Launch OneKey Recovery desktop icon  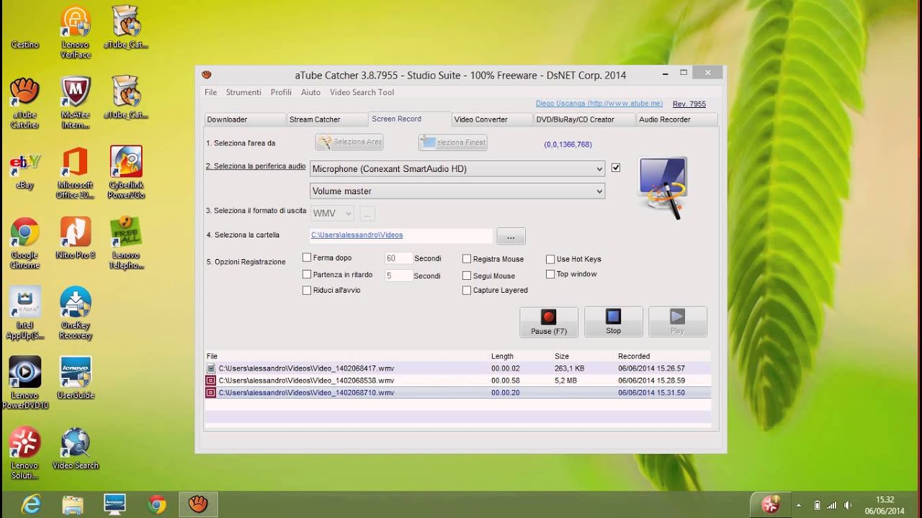[x=76, y=313]
